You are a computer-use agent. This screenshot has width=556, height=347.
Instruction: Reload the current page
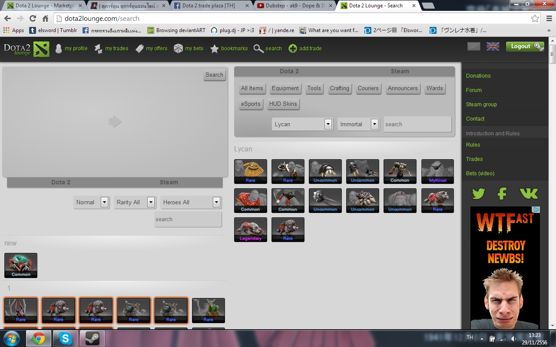[33, 19]
